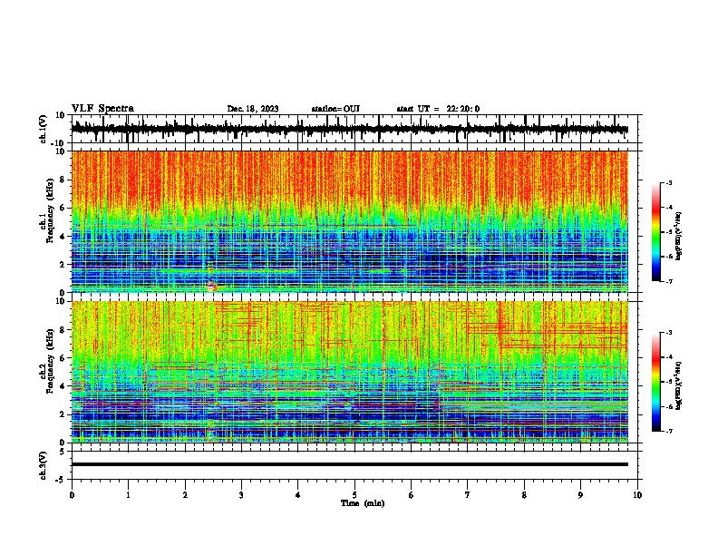
Task: Click the "-7" label on the ch.1 color bar
Action: [x=669, y=281]
